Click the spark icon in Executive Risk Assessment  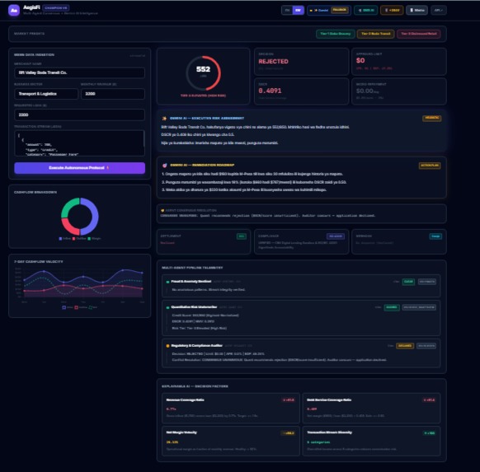[x=164, y=119]
